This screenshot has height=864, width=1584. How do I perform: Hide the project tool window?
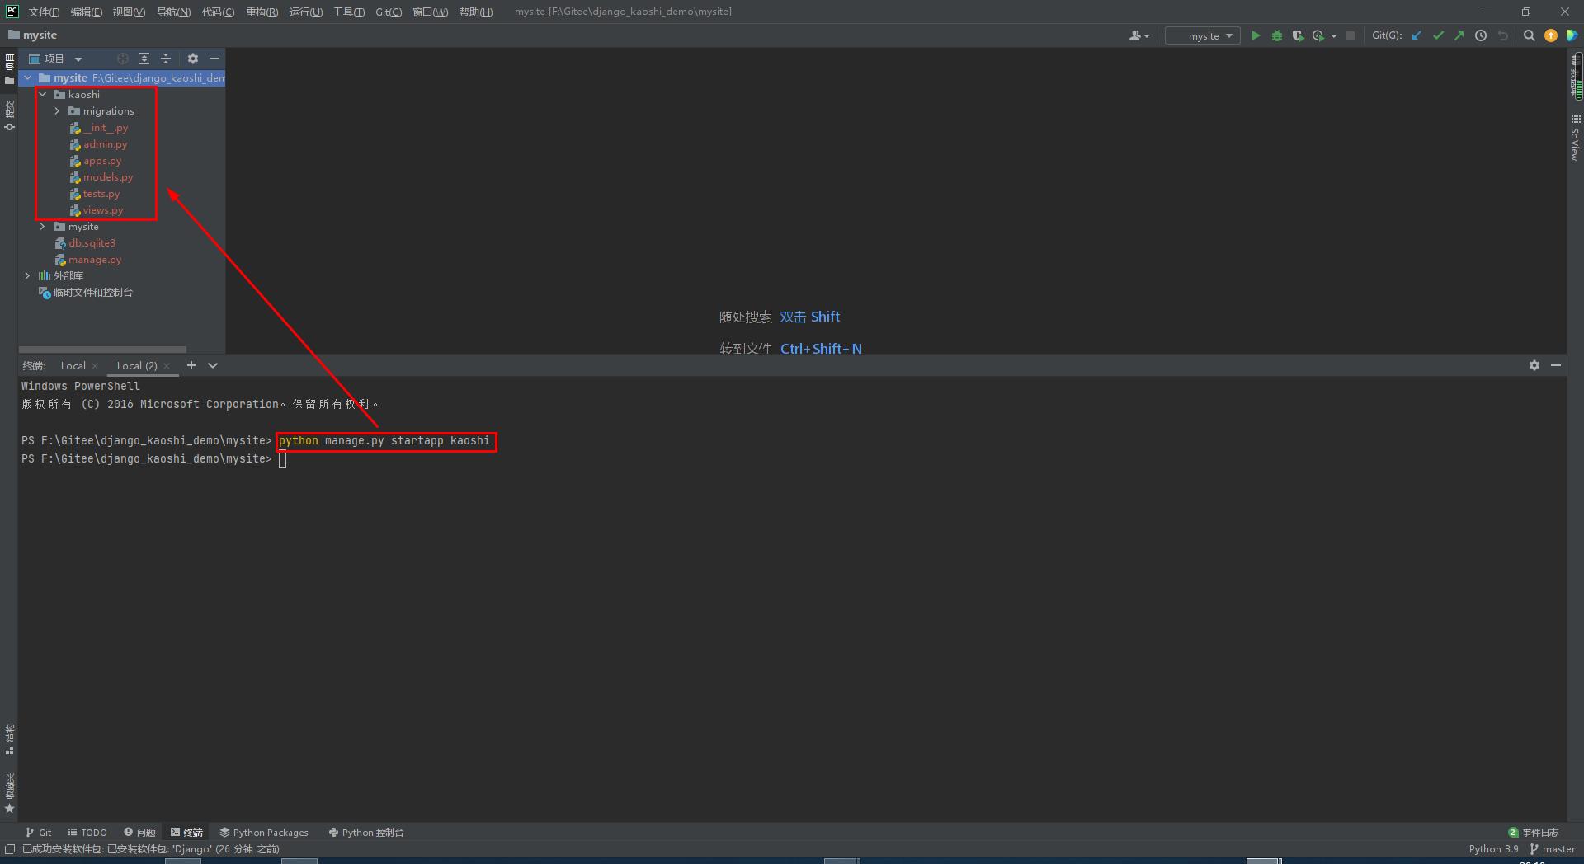coord(214,59)
